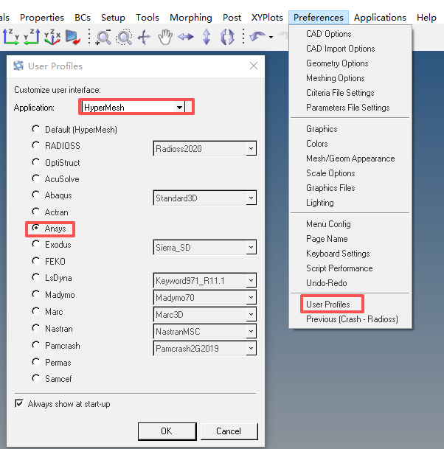Expand the Radioss2020 version dropdown

251,149
